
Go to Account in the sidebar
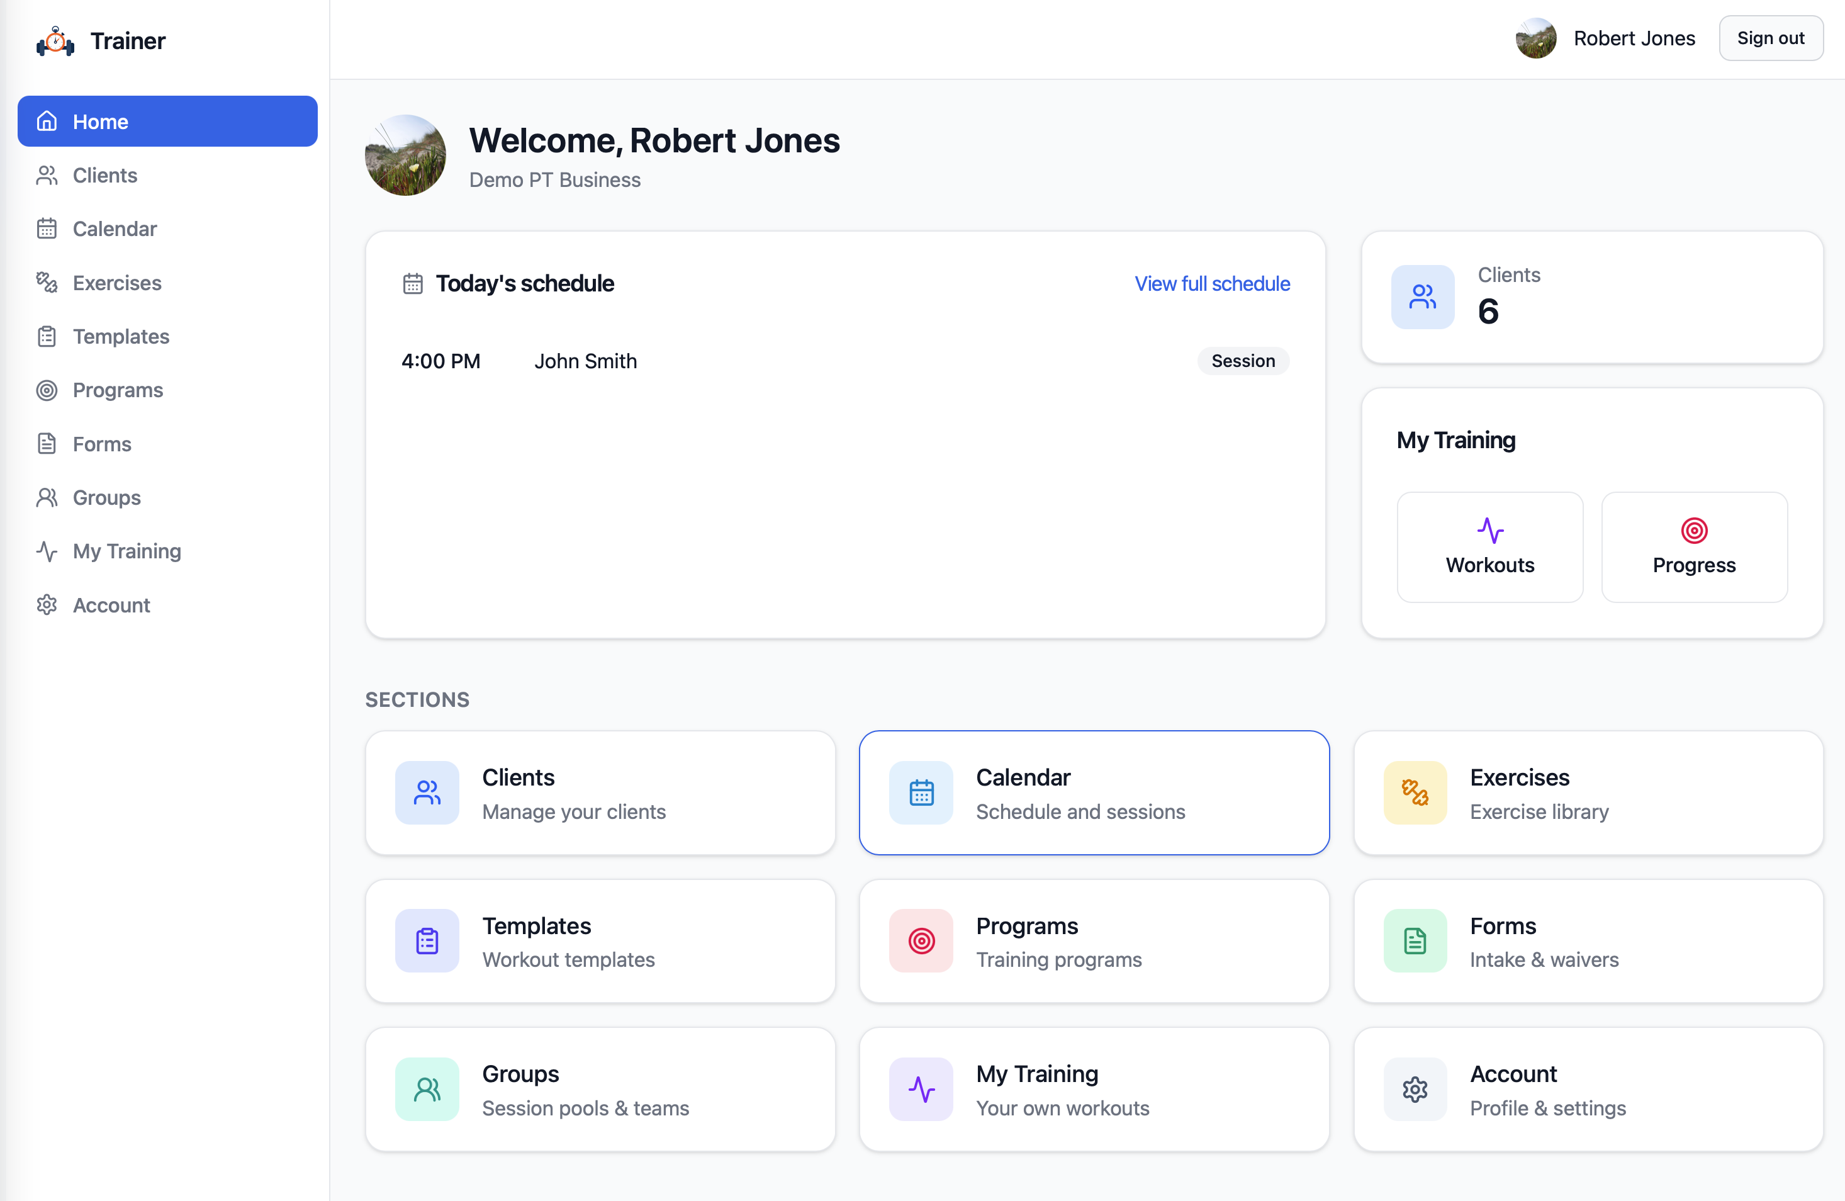point(167,605)
